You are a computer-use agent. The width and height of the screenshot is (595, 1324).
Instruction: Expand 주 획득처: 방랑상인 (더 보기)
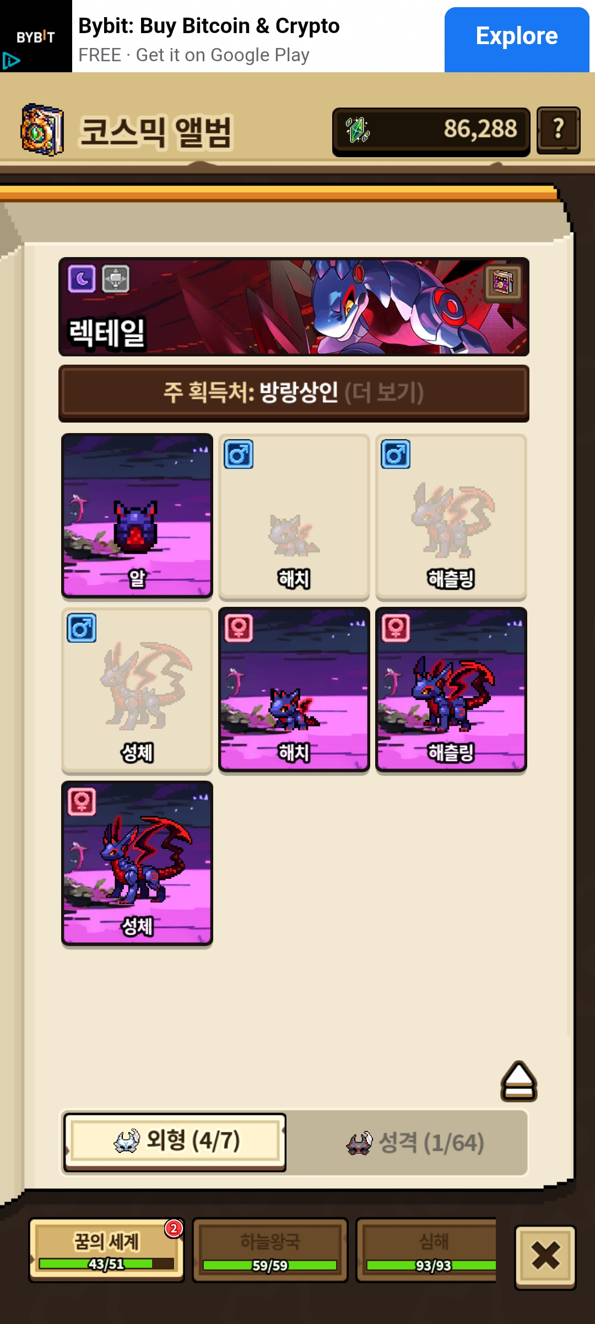tap(294, 393)
